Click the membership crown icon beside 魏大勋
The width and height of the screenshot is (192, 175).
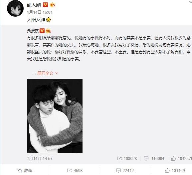coord(53,5)
